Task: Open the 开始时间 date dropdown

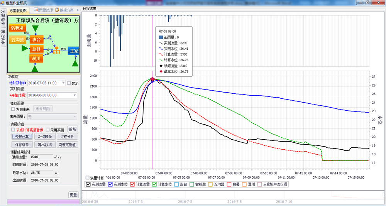Action: 74,95
